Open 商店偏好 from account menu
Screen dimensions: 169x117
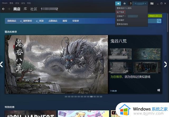point(120,20)
